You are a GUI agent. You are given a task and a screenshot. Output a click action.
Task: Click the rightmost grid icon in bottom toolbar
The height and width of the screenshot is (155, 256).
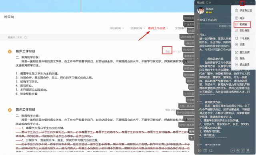pyautogui.click(x=248, y=151)
